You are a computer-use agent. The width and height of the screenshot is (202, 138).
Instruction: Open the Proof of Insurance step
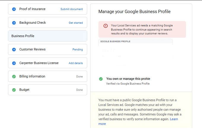tap(32, 9)
